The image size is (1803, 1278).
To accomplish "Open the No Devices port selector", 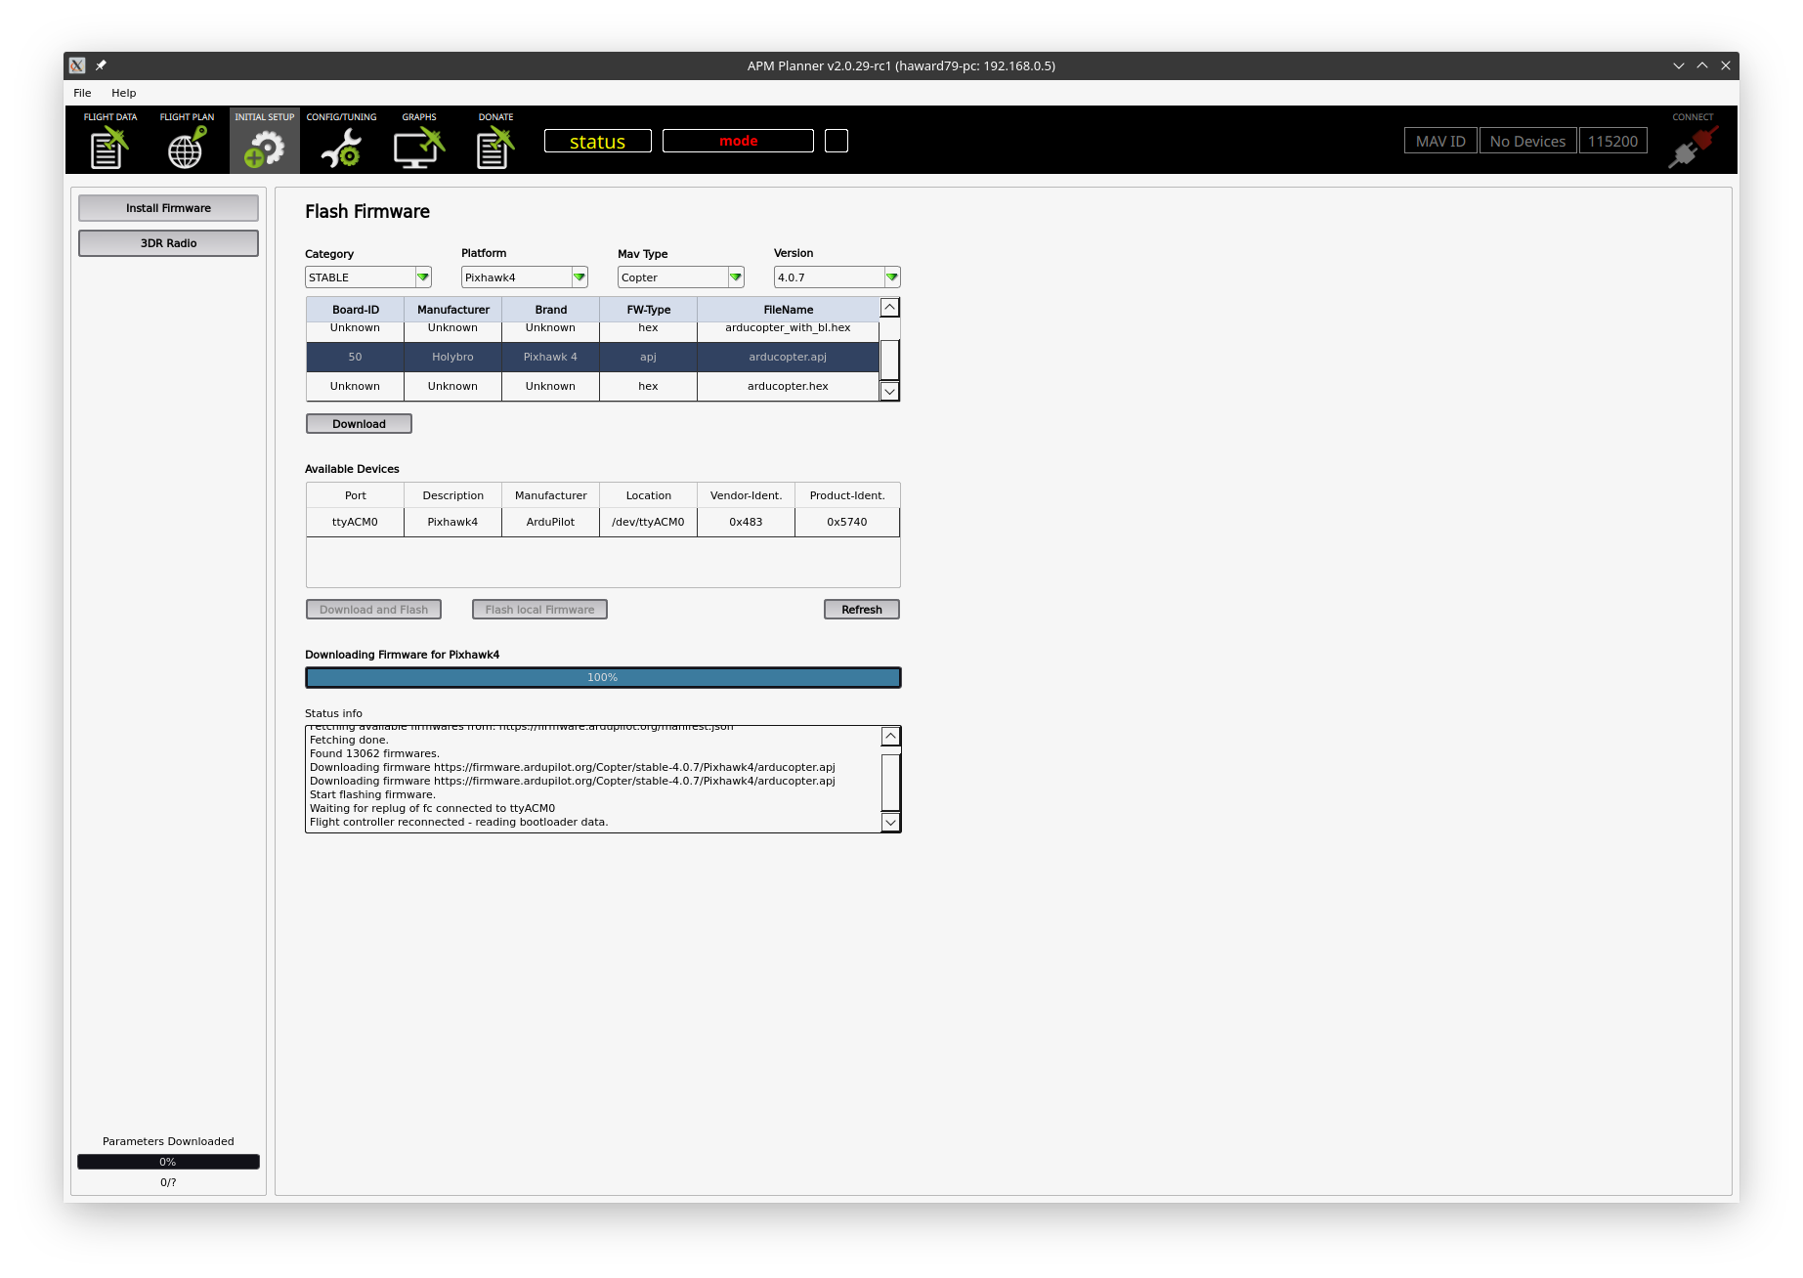I will [x=1527, y=141].
